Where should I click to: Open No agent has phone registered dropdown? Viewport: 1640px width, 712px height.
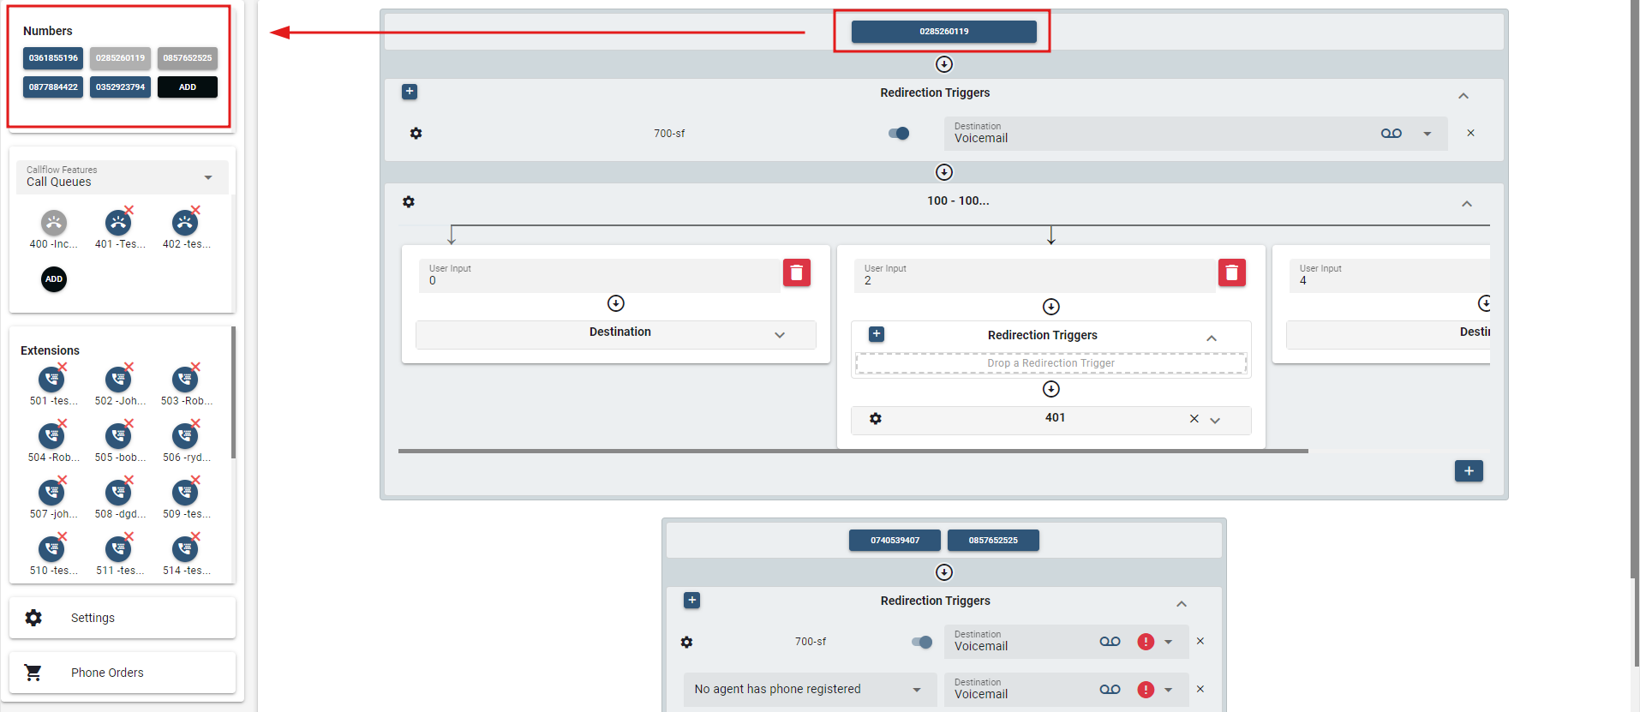coord(805,690)
